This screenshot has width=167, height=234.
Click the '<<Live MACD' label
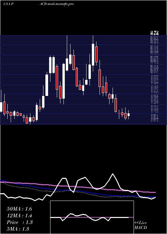click(x=141, y=225)
